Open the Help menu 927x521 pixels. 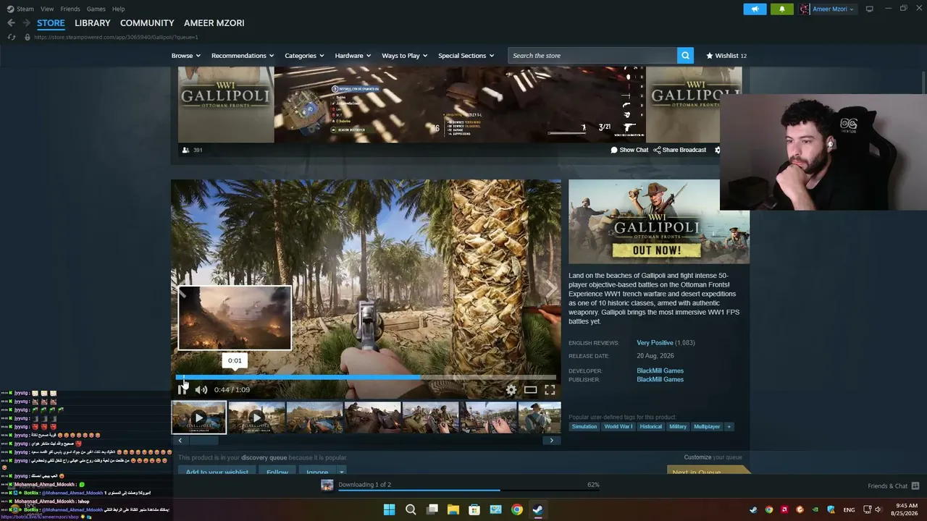tap(119, 9)
